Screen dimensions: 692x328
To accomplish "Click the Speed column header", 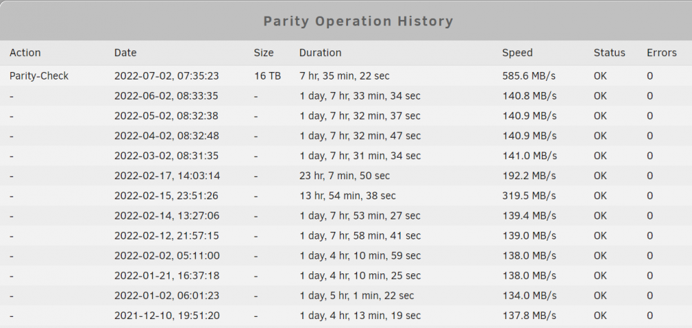I will point(517,53).
